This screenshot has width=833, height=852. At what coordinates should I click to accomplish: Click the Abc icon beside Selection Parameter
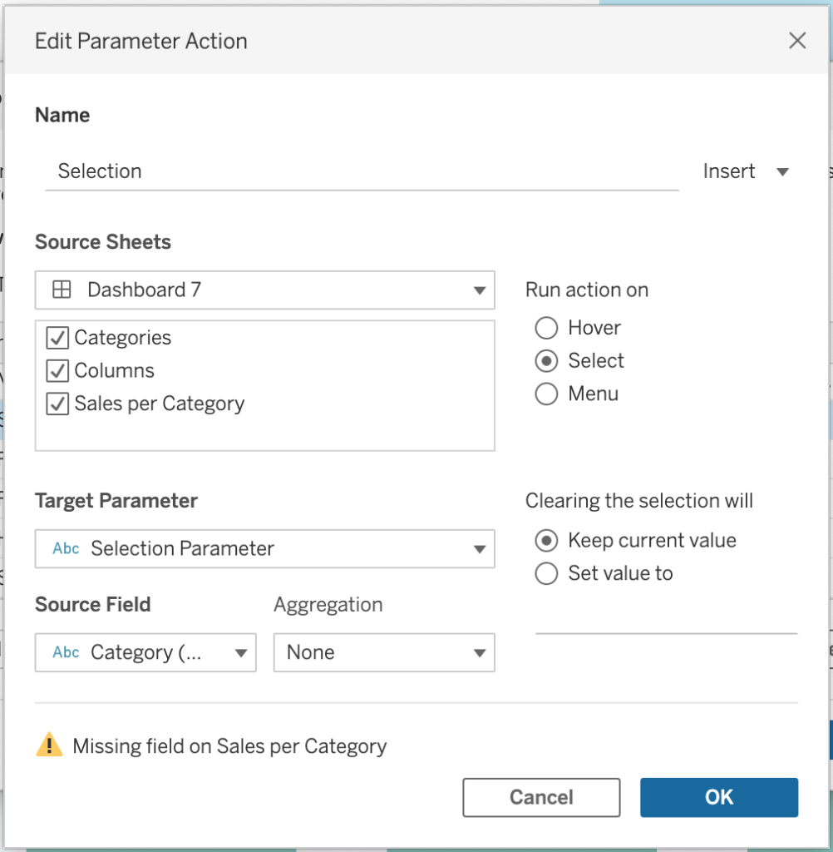pyautogui.click(x=66, y=549)
